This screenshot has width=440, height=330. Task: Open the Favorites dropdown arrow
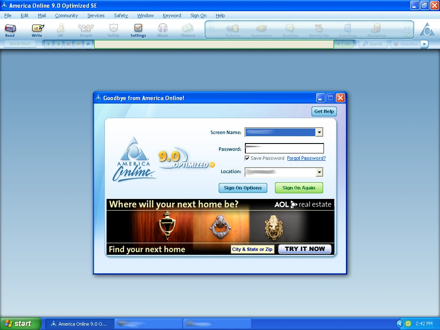(x=424, y=44)
